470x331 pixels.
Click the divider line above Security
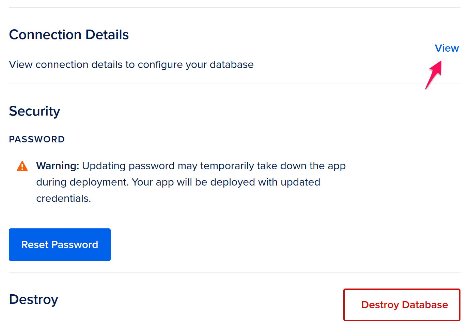click(235, 84)
